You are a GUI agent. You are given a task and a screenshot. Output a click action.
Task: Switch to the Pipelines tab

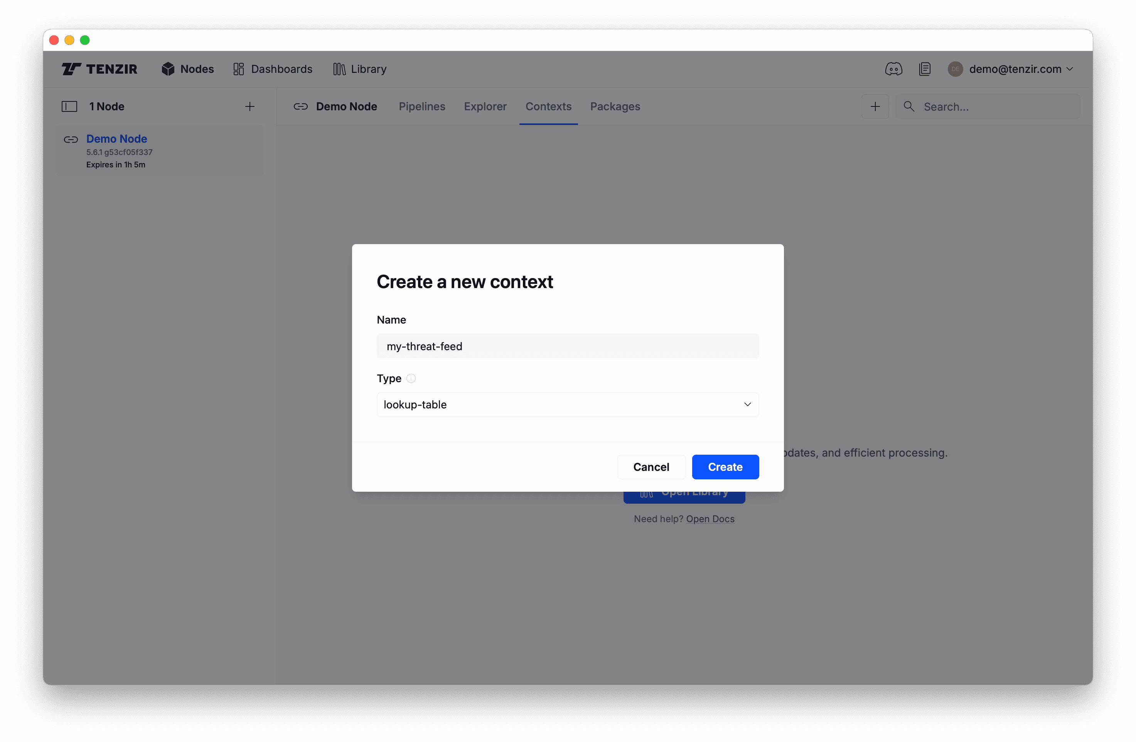point(421,106)
